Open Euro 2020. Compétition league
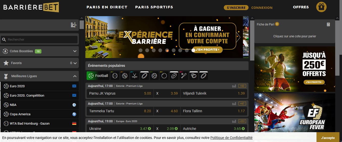 39,96
